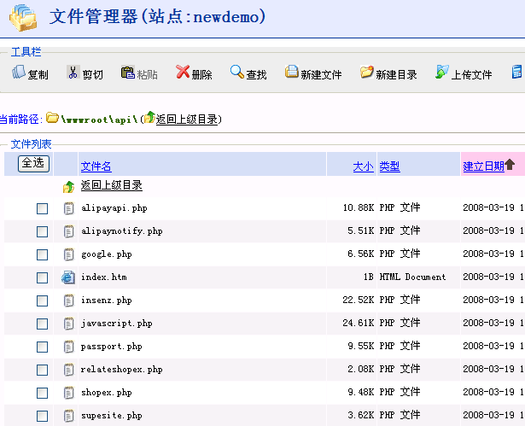The image size is (525, 426).
Task: Click the Cut (剪切) scissors icon
Action: (x=73, y=73)
